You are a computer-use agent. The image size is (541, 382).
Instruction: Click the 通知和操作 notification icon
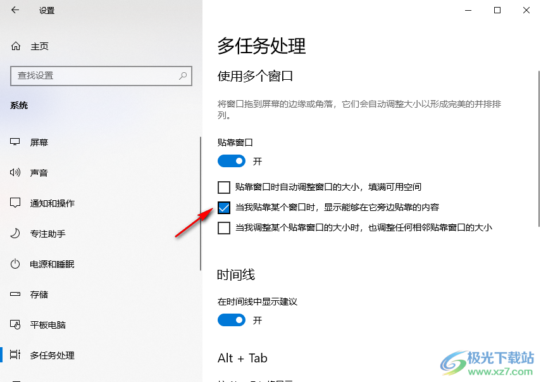pyautogui.click(x=15, y=203)
